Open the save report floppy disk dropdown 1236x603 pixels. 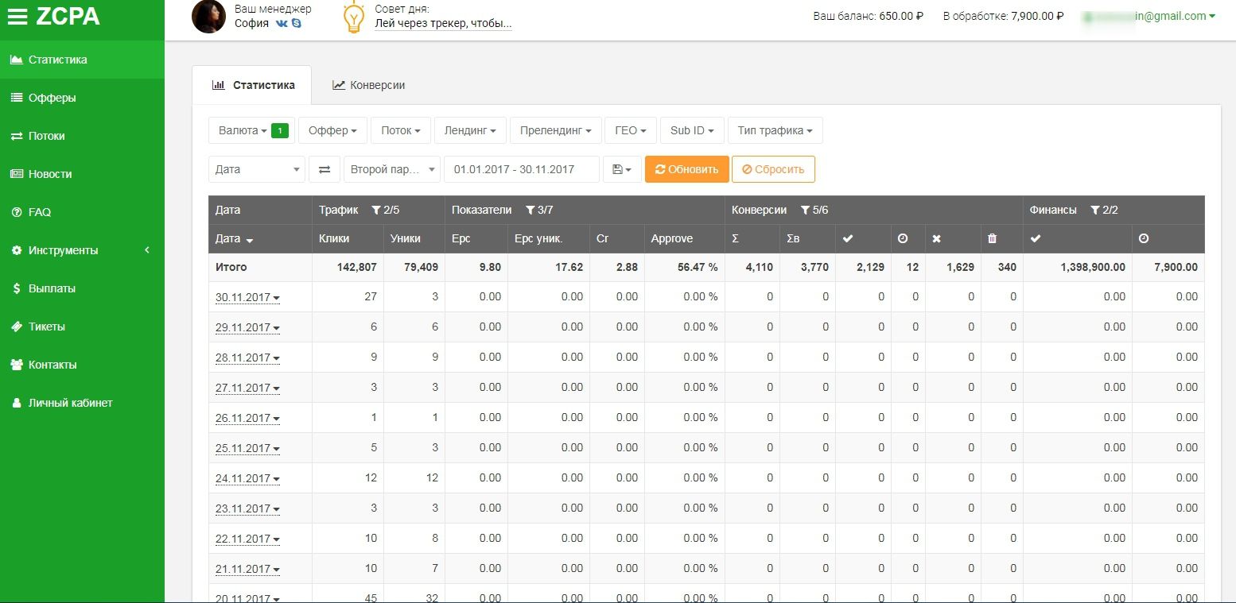click(x=622, y=169)
